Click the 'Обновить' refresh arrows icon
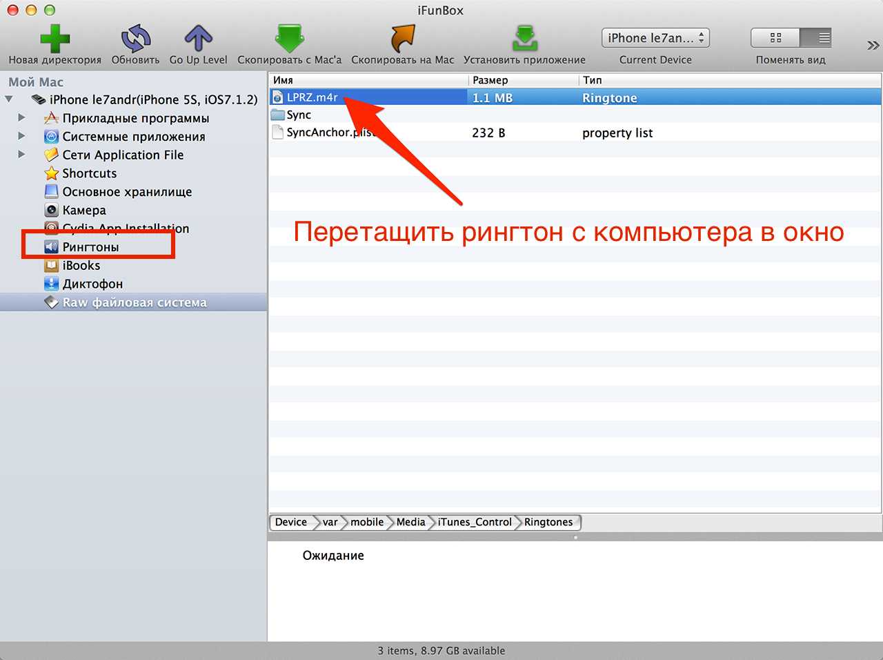883x660 pixels. click(136, 39)
